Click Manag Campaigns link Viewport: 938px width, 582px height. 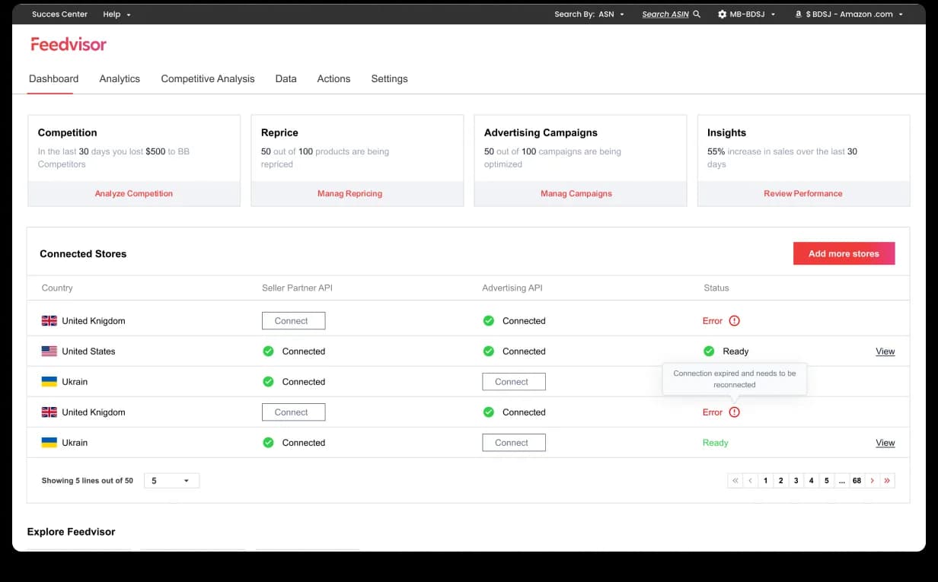pyautogui.click(x=576, y=194)
